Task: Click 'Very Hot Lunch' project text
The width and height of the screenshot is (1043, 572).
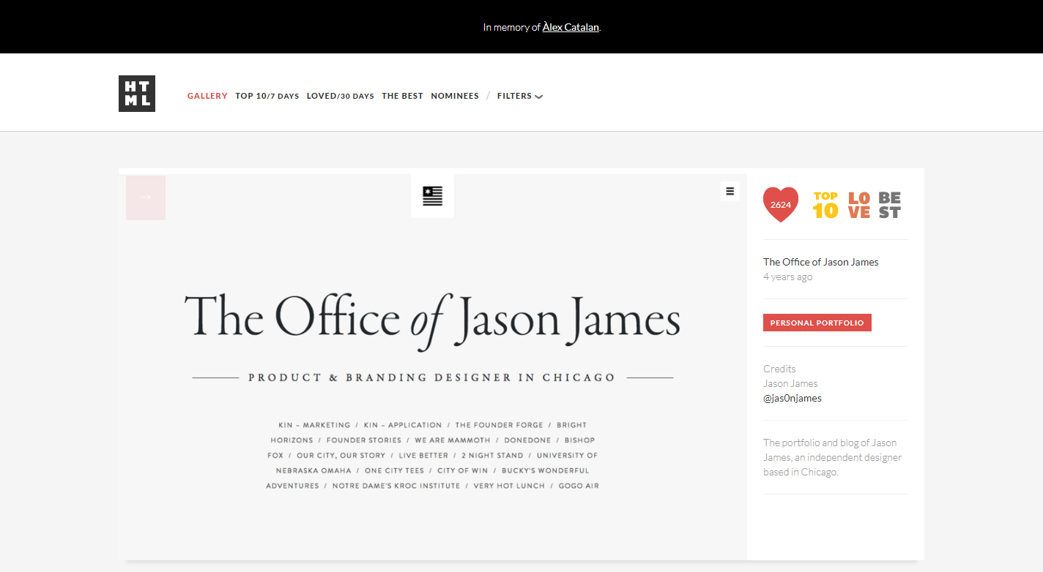Action: click(509, 486)
